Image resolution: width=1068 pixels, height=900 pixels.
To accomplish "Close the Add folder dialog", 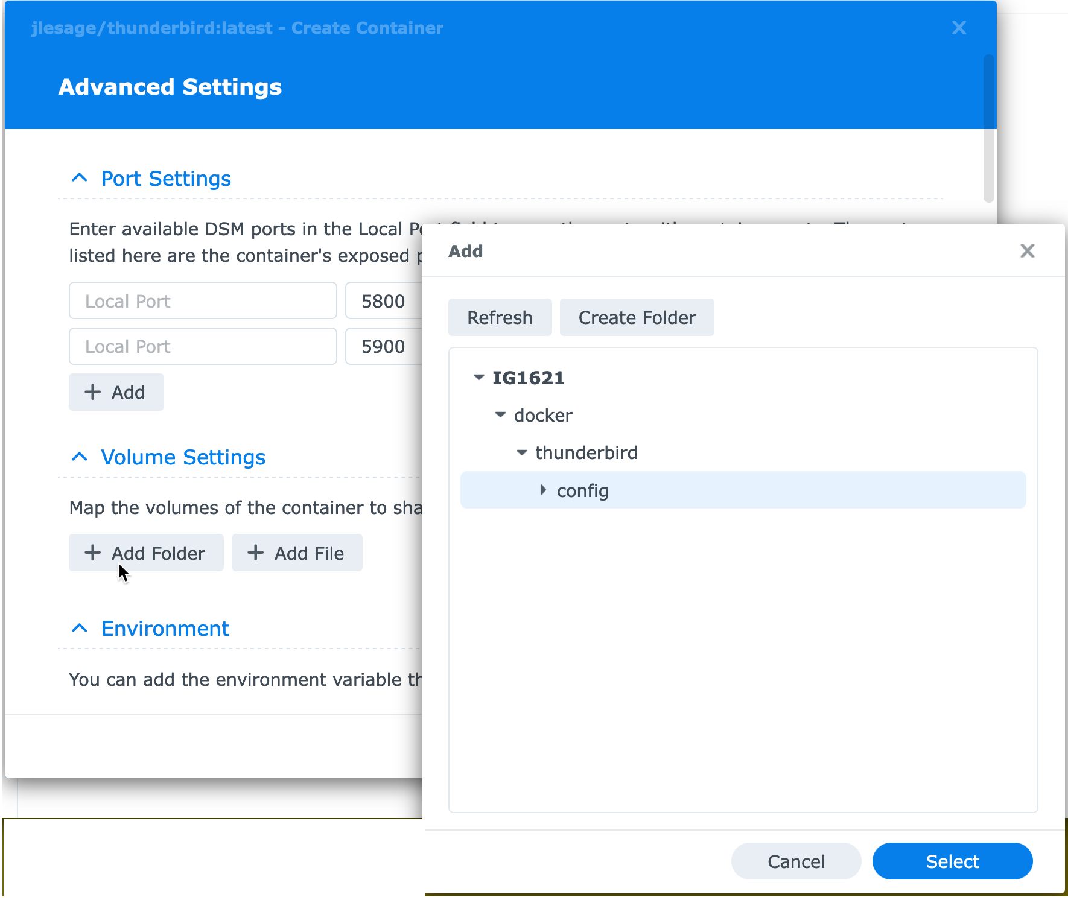I will (1027, 251).
